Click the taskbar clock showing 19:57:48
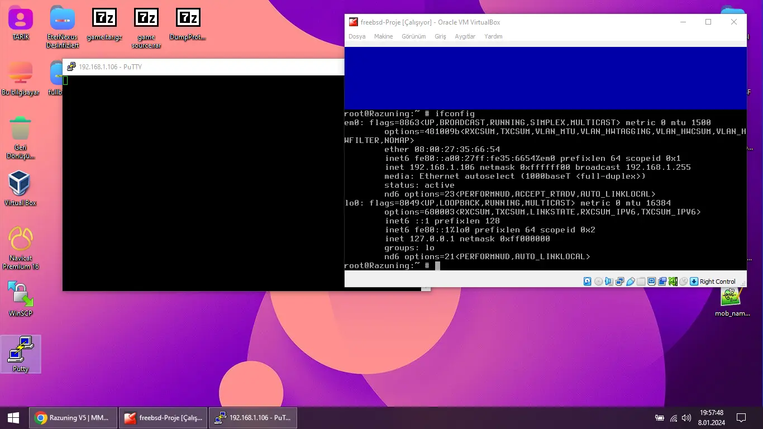This screenshot has width=763, height=429. tap(710, 417)
